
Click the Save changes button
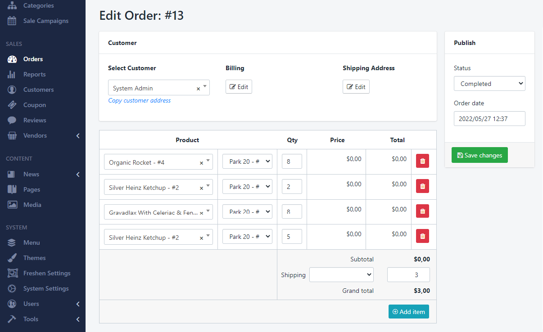[x=480, y=155]
